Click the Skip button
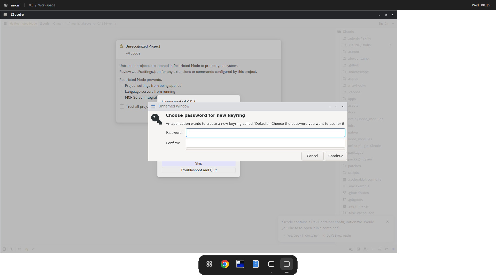Screen dimensions: 496x279 tap(198, 164)
